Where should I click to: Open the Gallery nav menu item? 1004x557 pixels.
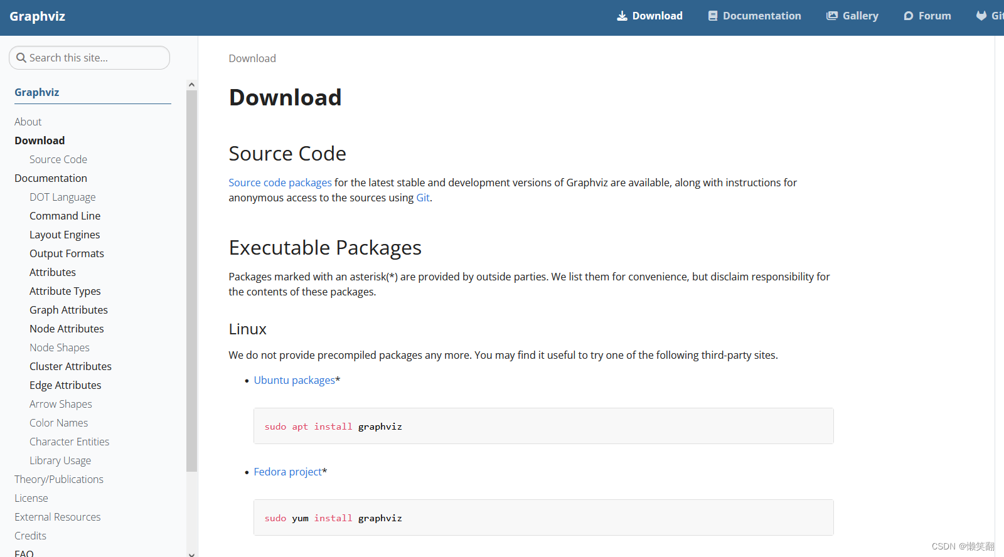pyautogui.click(x=852, y=16)
